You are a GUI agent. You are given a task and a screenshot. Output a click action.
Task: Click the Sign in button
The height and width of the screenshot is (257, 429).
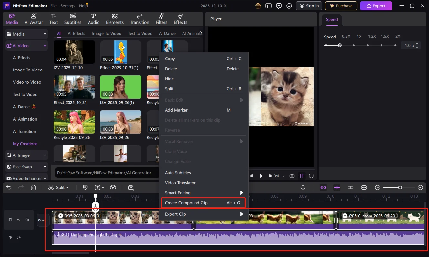coord(309,5)
